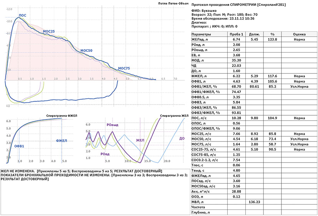Click the МВЛ, л parameter row

[254, 202]
